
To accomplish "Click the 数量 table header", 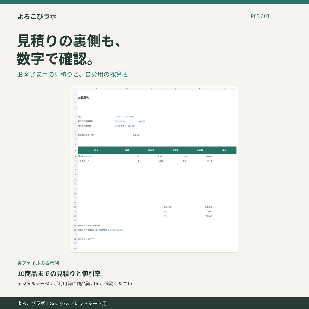I will (x=127, y=150).
